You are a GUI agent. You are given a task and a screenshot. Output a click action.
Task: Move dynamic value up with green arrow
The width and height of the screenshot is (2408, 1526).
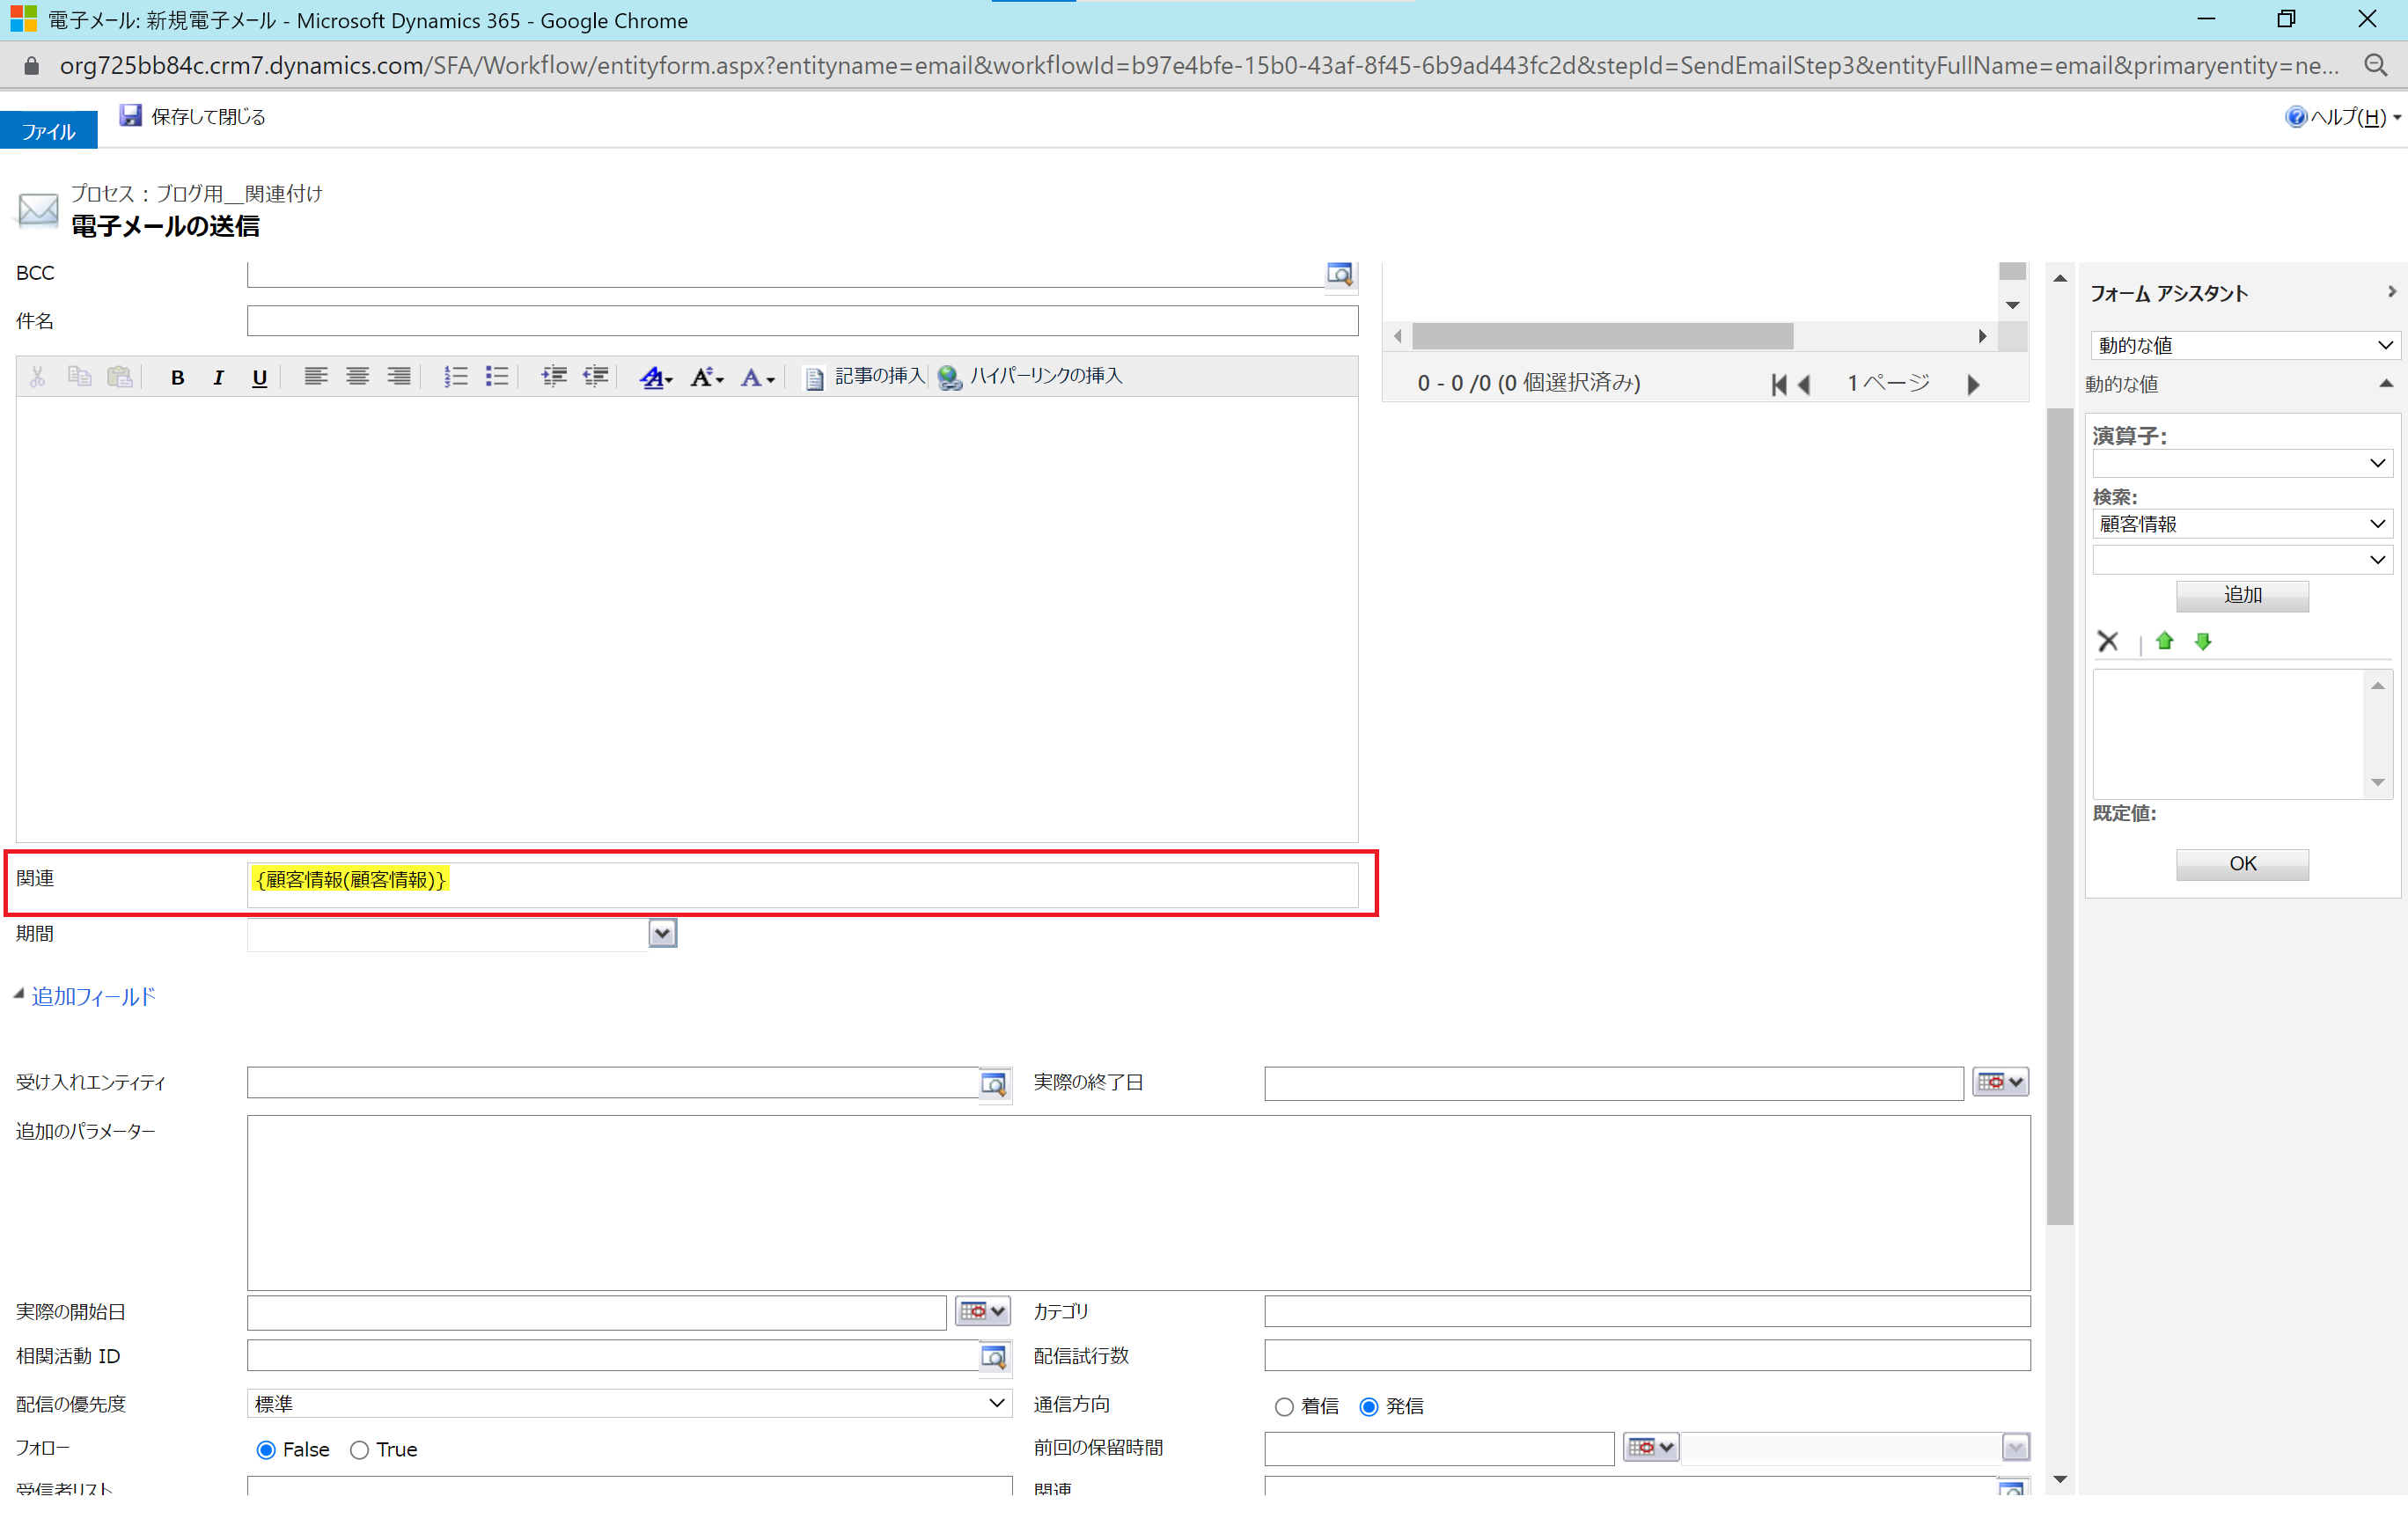click(x=2165, y=641)
